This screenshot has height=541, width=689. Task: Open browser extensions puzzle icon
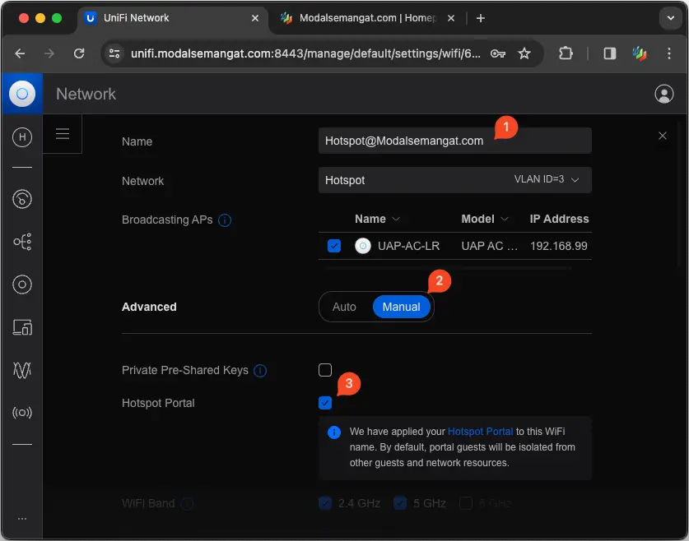click(566, 53)
